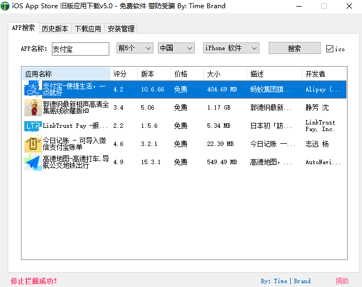
Task: Sort by 评分 column header
Action: coord(124,74)
